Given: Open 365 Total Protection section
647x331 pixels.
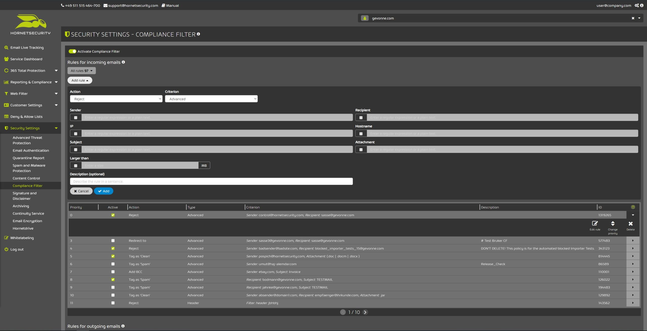Looking at the screenshot, I should pyautogui.click(x=28, y=70).
